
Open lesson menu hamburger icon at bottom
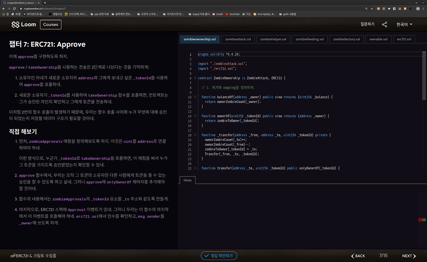point(13,256)
